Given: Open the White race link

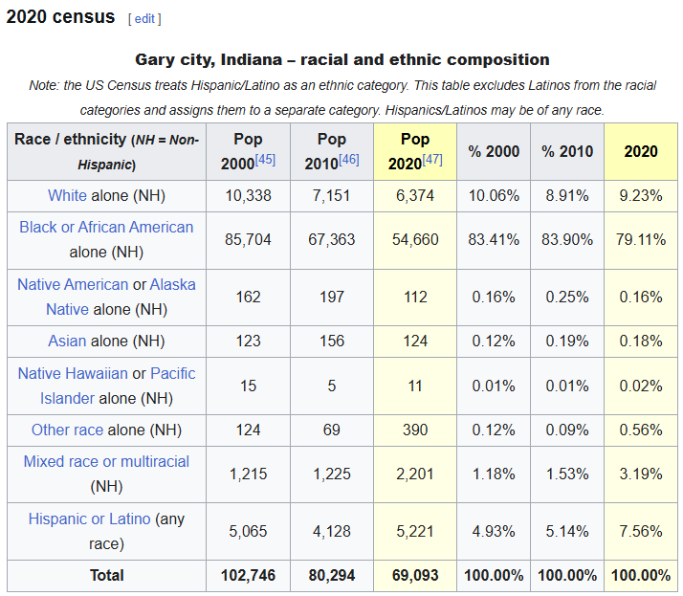Looking at the screenshot, I should click(67, 195).
